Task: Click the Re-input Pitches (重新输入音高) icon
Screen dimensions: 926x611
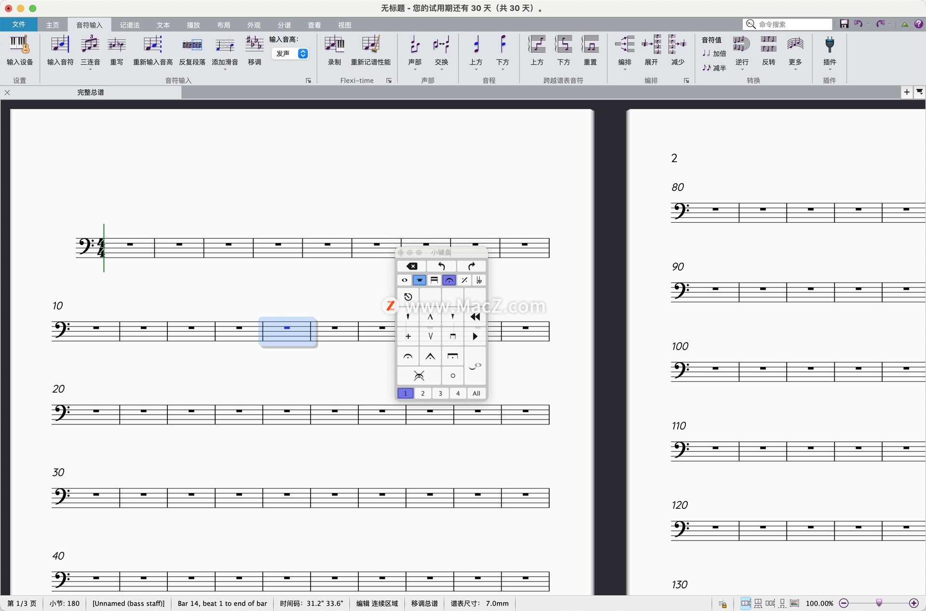Action: point(153,50)
